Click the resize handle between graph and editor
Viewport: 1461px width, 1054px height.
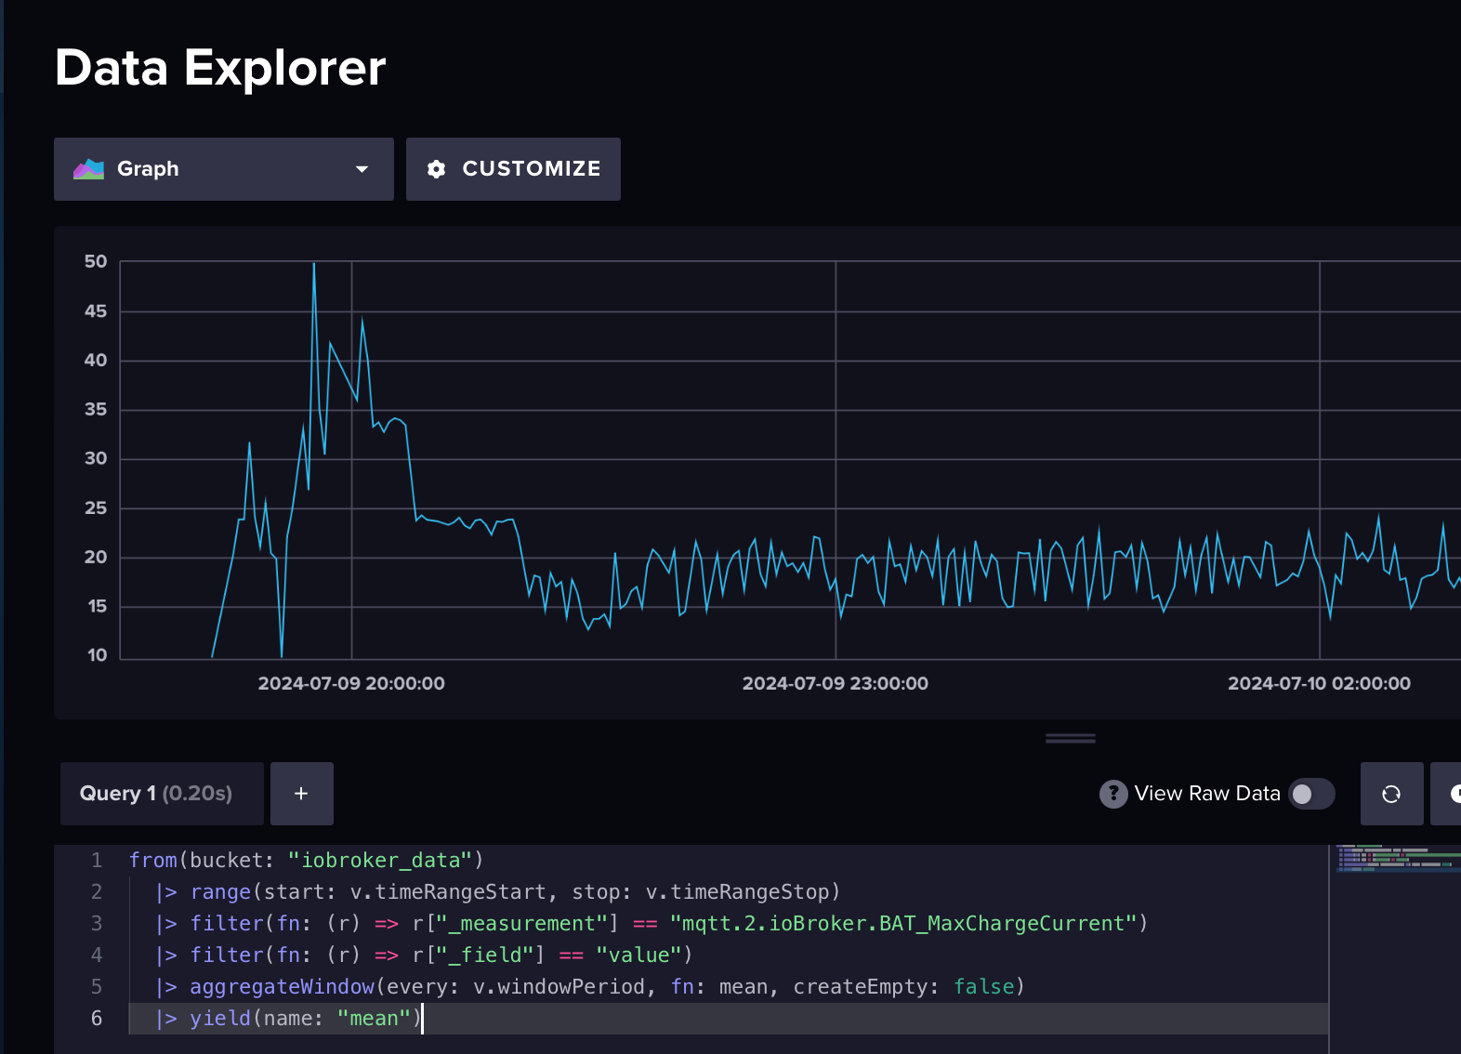point(1071,739)
